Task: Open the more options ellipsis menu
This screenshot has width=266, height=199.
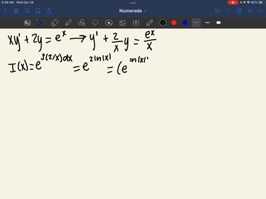Action: point(260,11)
